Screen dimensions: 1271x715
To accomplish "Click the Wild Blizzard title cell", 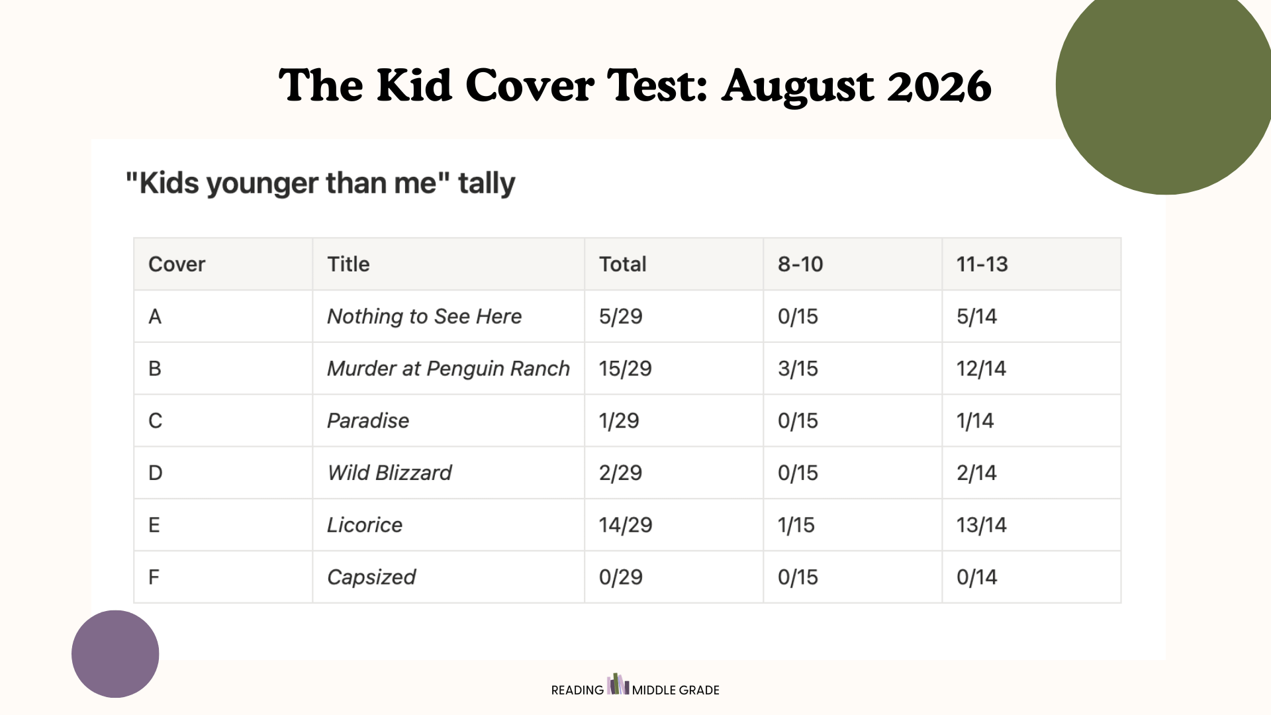I will click(x=448, y=473).
